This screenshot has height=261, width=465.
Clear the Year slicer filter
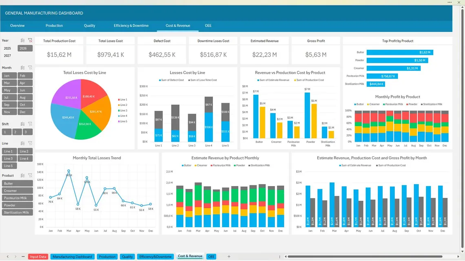click(x=30, y=41)
